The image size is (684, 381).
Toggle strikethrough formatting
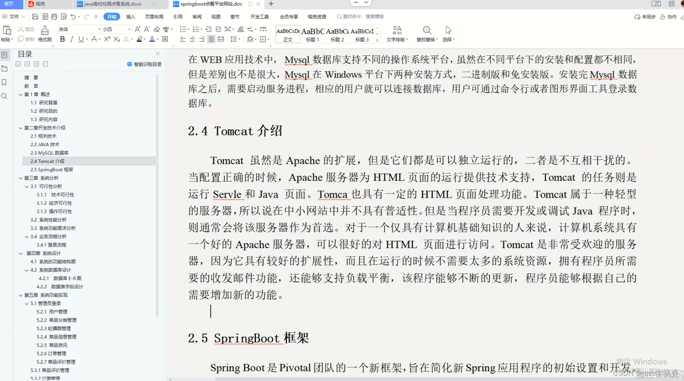coord(94,39)
